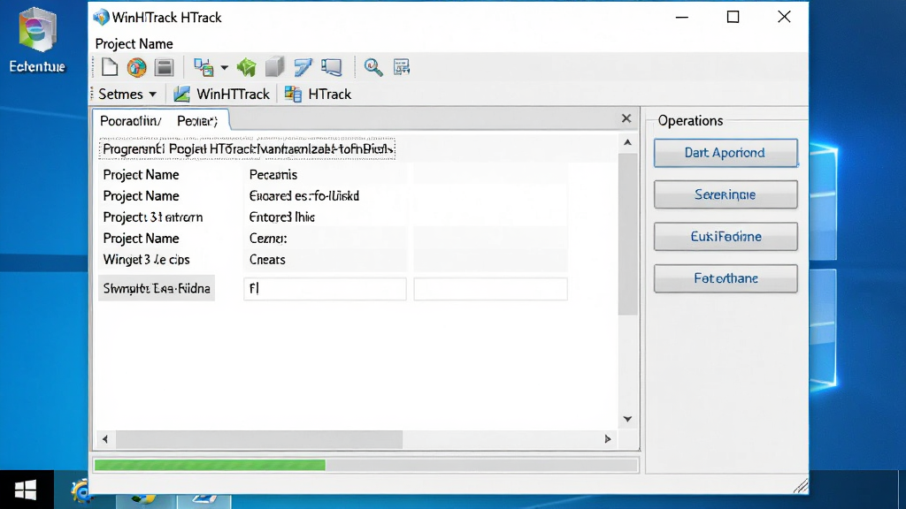Click the dotted header line starting 'Progrennti Poglat'
The width and height of the screenshot is (906, 509).
pos(248,148)
